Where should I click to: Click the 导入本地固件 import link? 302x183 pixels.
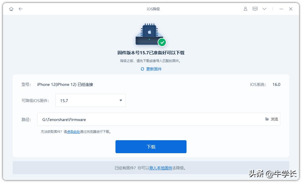(x=160, y=167)
